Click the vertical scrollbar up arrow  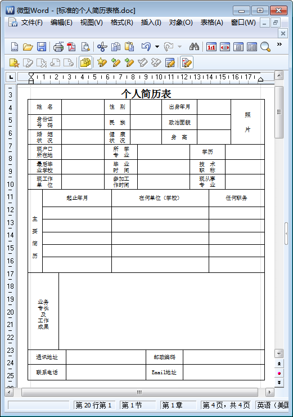(279, 75)
